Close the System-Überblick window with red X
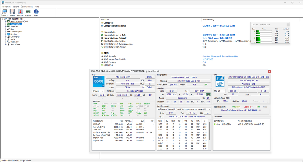 pyautogui.click(x=269, y=71)
